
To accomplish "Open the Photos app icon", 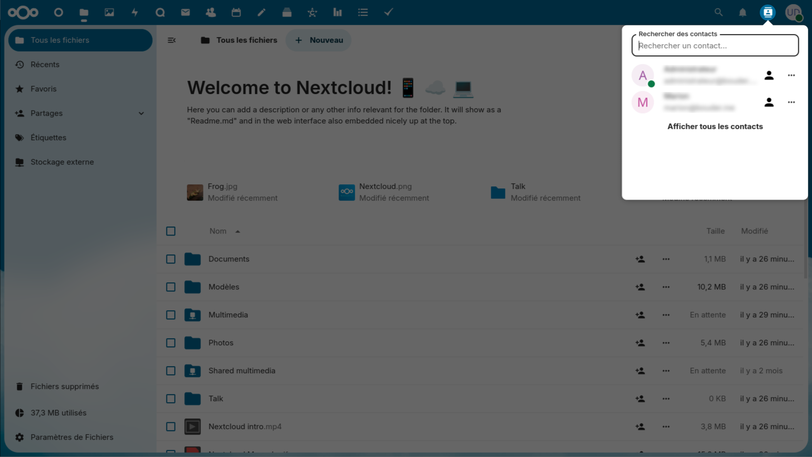I will tap(109, 12).
